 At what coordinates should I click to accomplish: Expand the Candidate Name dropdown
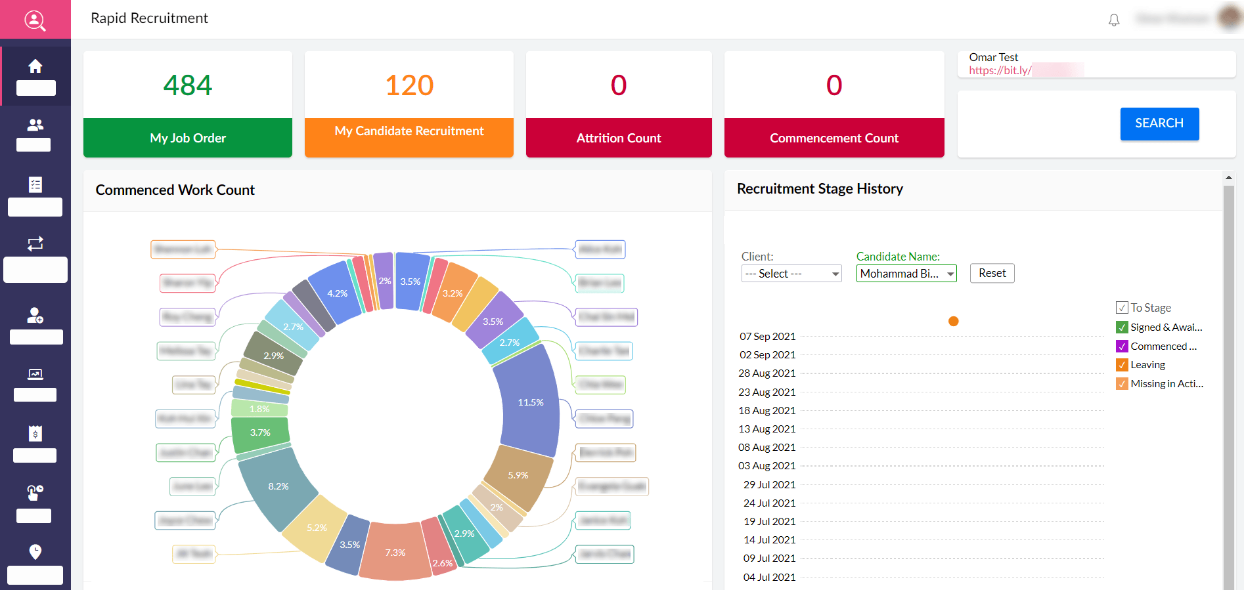tap(906, 274)
